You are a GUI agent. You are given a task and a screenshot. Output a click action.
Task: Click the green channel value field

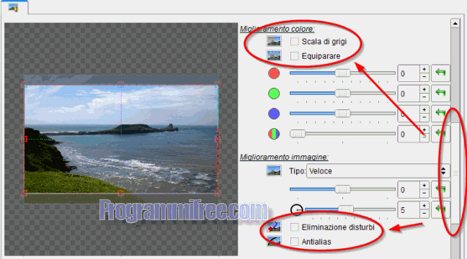click(x=409, y=94)
